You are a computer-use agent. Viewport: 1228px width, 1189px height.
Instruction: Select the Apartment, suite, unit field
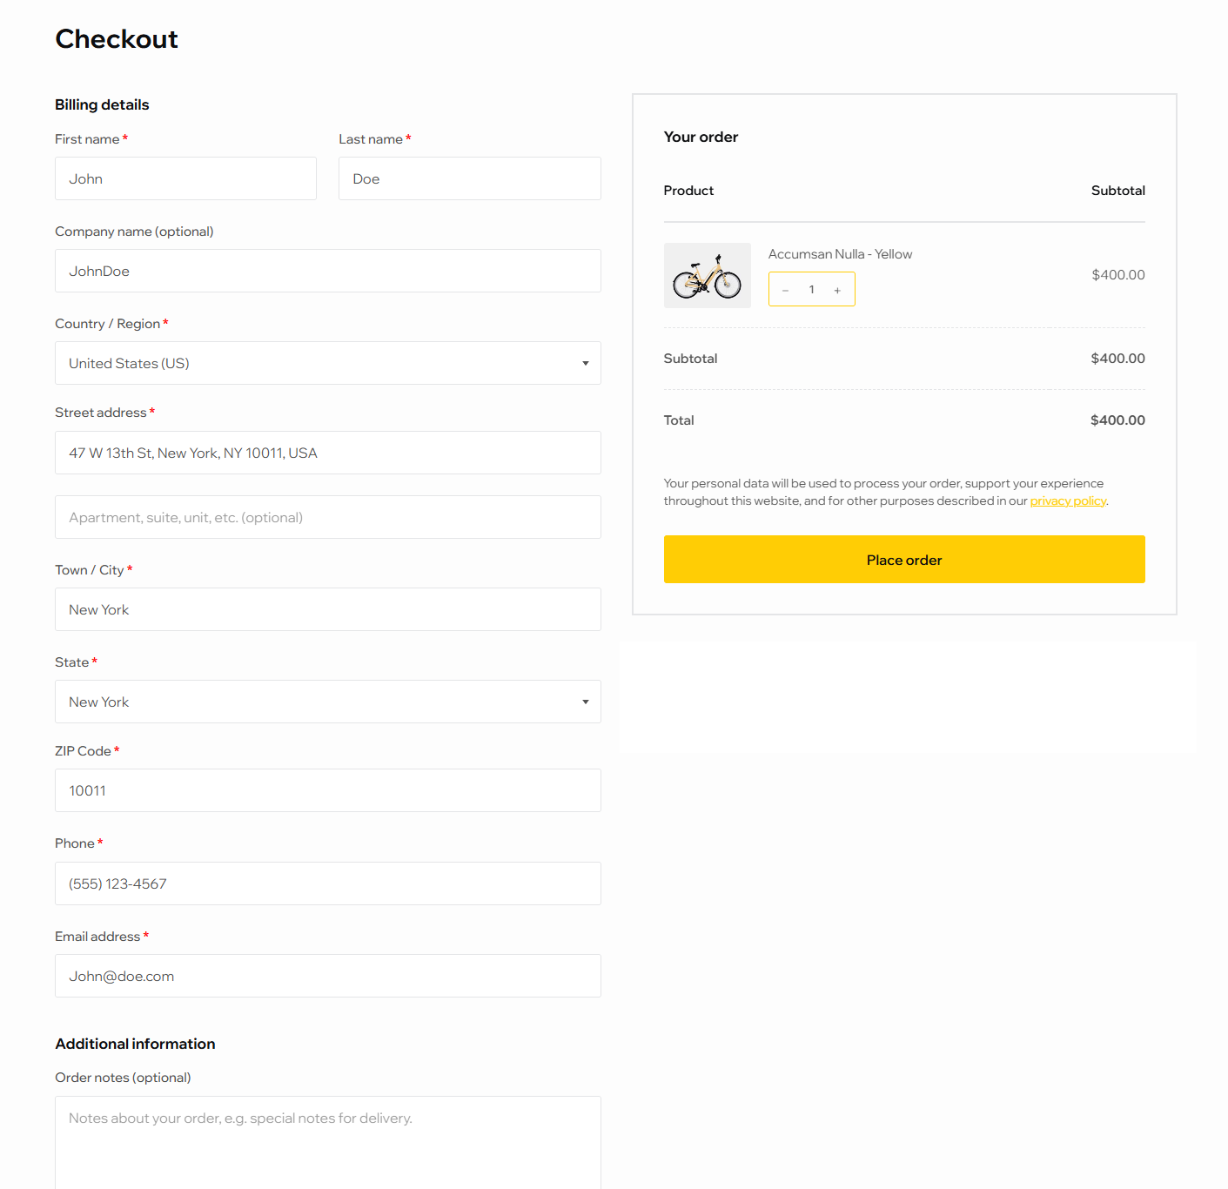(327, 517)
